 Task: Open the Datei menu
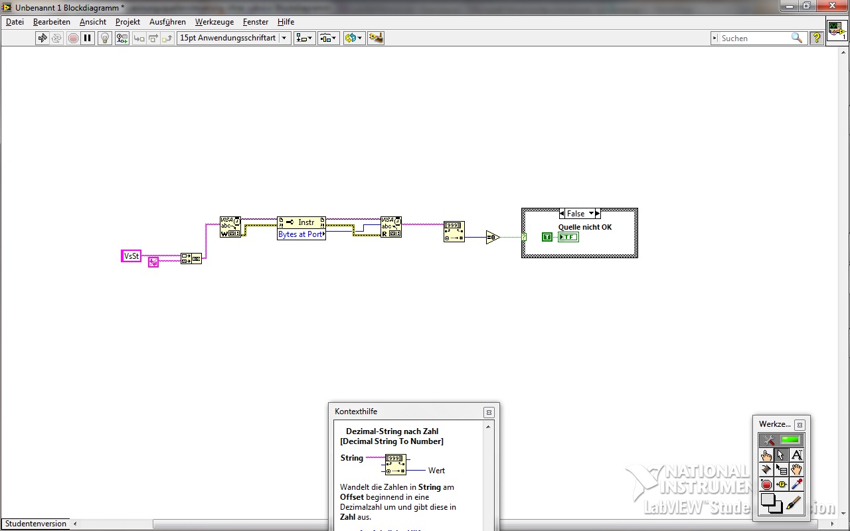coord(15,22)
